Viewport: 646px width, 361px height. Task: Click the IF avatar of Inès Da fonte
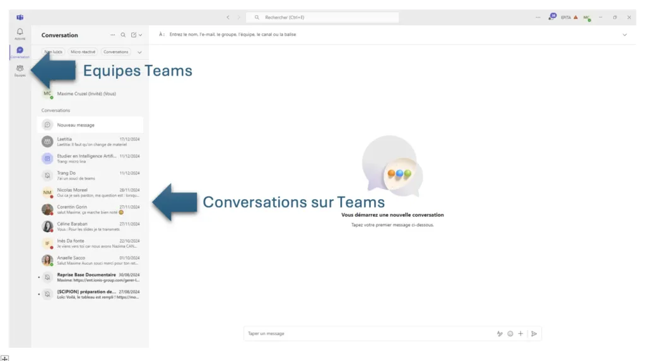[47, 243]
